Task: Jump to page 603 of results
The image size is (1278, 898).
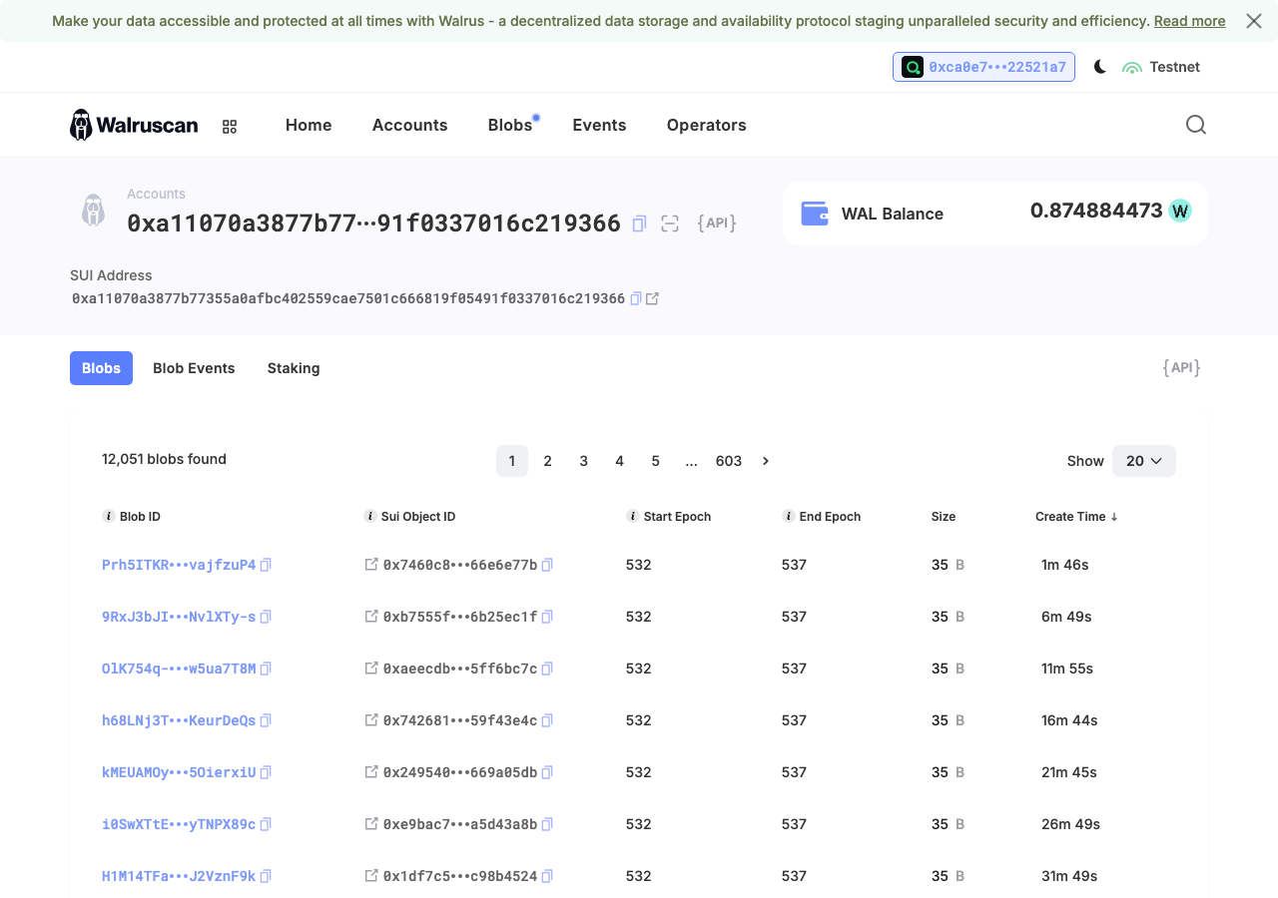Action: pyautogui.click(x=729, y=461)
